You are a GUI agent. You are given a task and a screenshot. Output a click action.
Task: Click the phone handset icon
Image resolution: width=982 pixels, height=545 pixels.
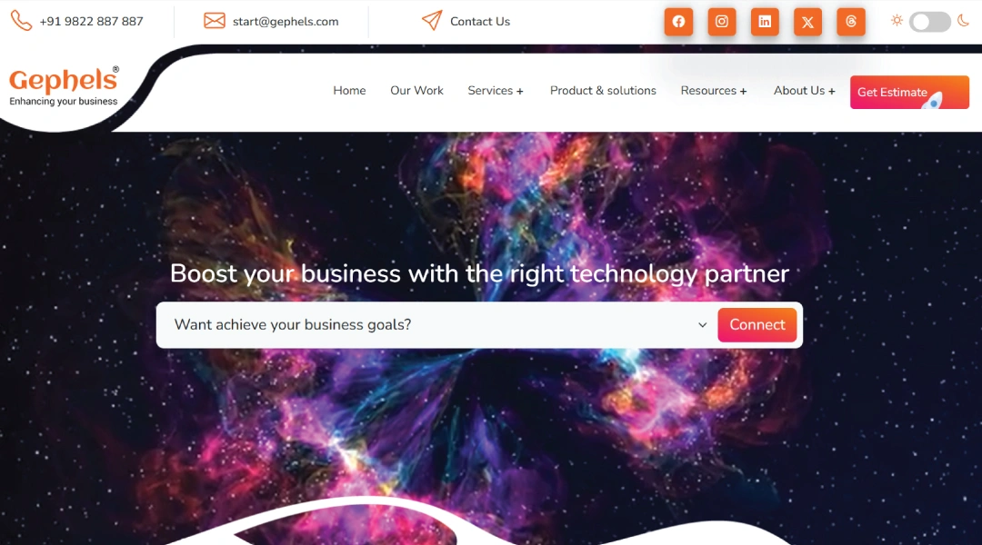(21, 21)
